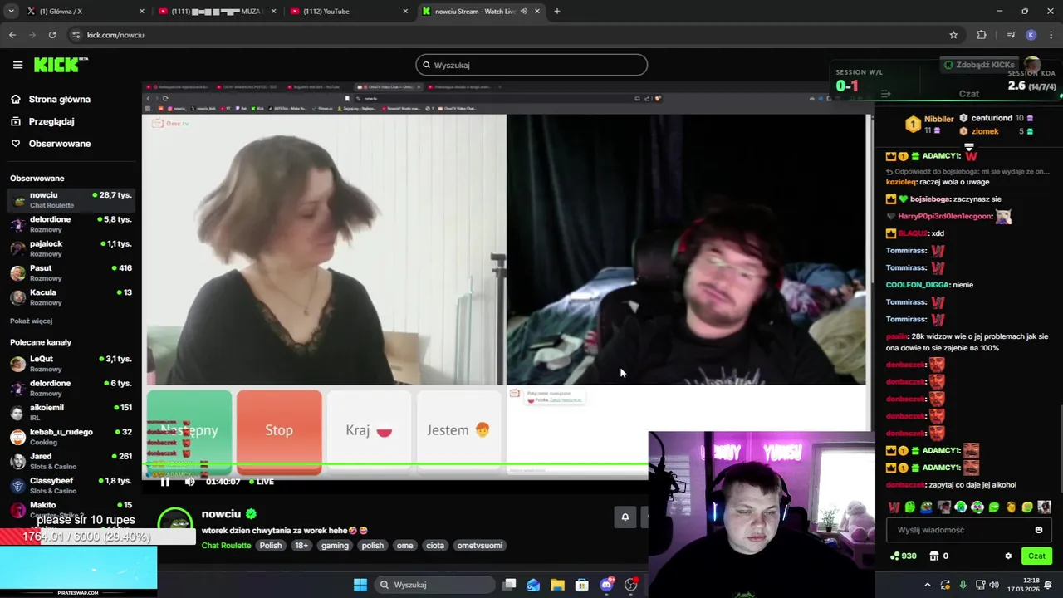Click the green stream progress bar
Screen dimensions: 1063x598
tap(397, 466)
